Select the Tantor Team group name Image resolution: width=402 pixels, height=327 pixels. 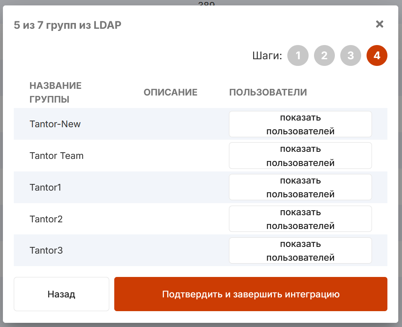[57, 156]
